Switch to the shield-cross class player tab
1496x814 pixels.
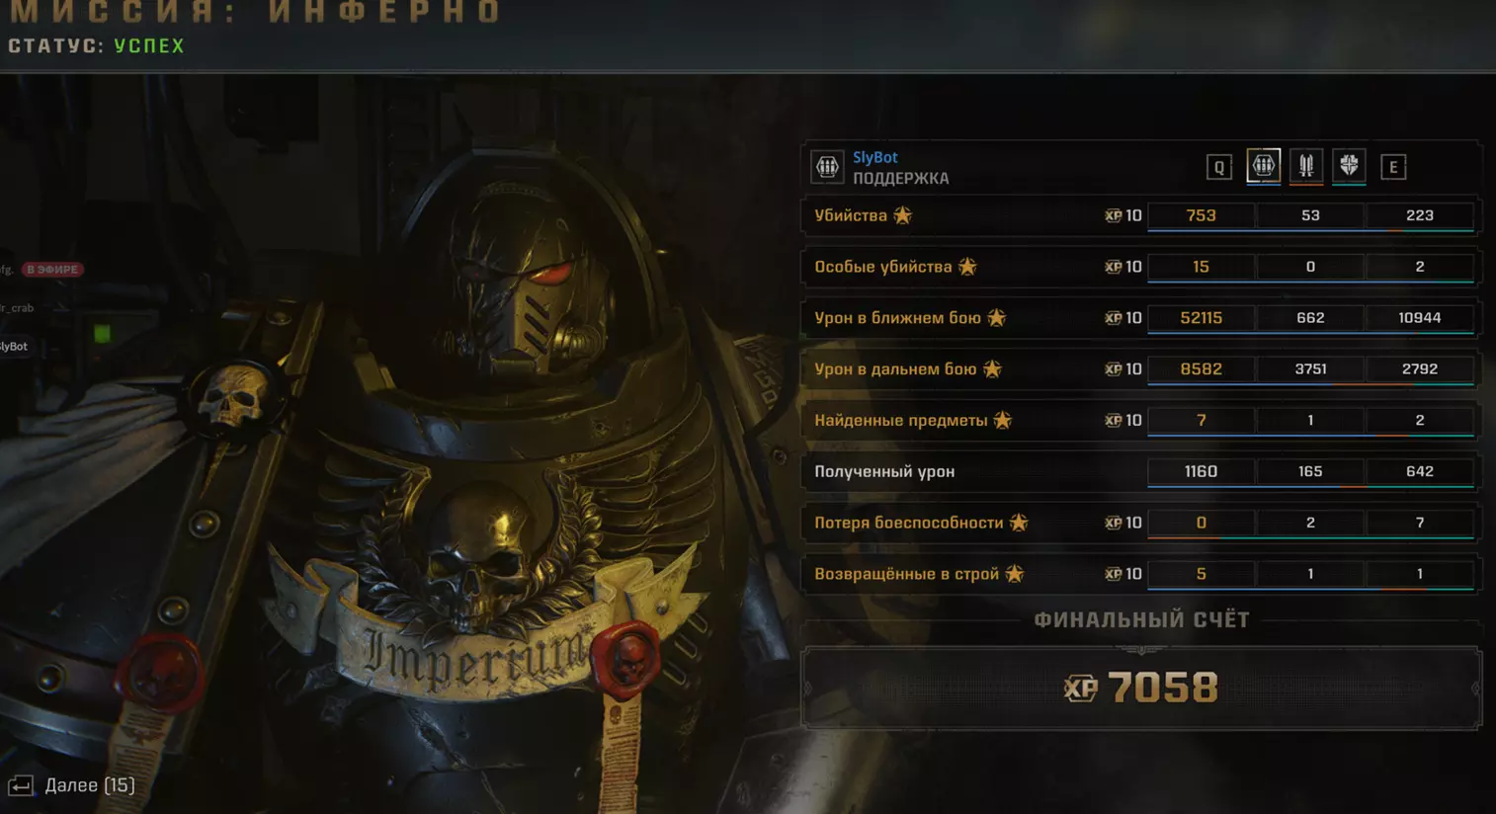(1349, 166)
